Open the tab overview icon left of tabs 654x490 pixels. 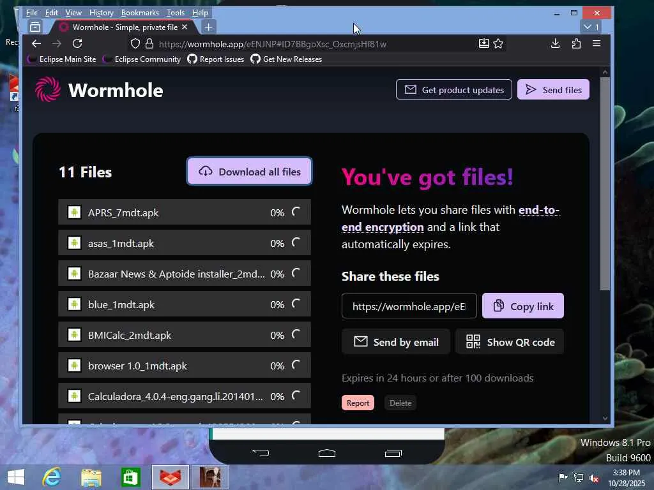36,27
